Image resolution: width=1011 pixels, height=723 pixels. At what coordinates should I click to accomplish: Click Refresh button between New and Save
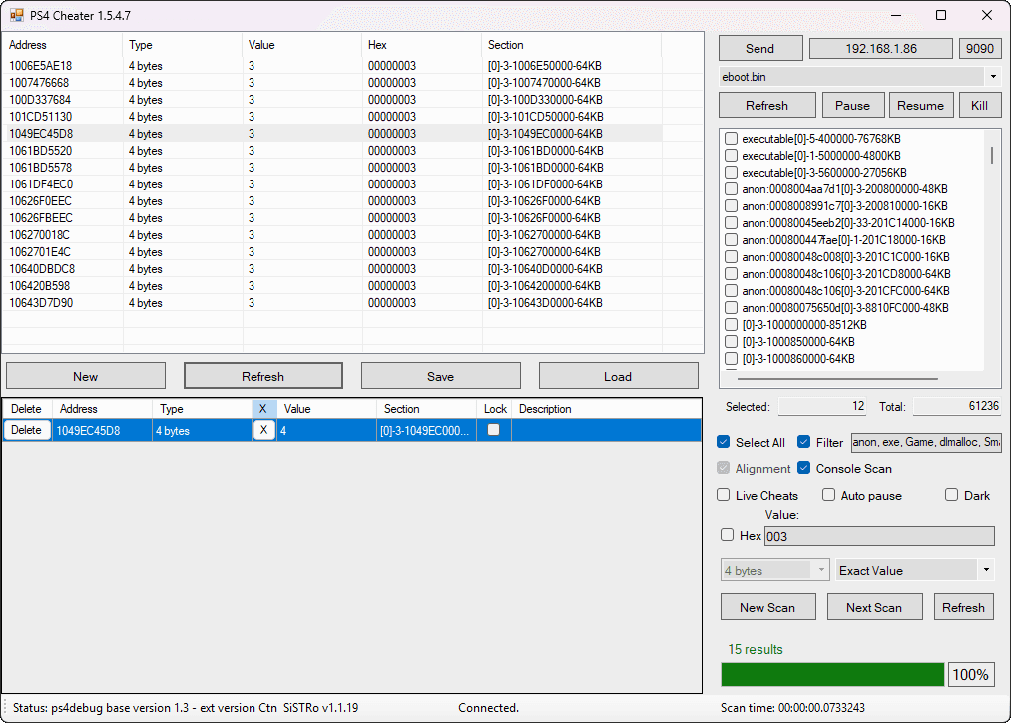[x=263, y=376]
